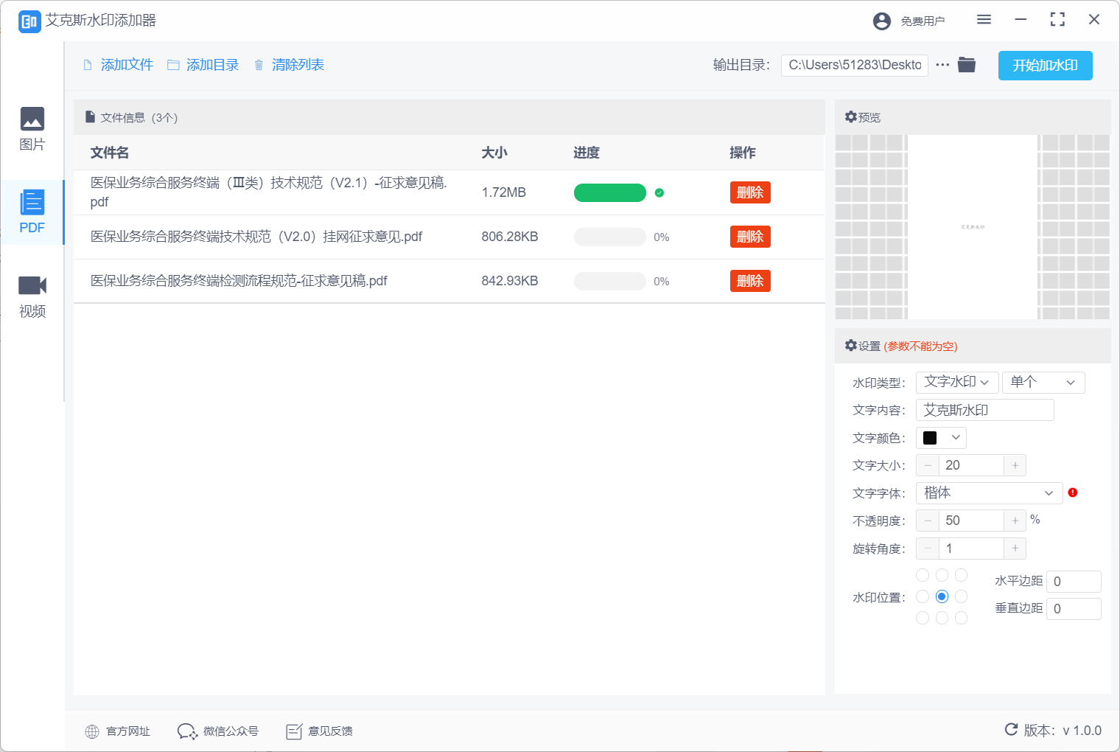Viewport: 1120px width, 752px height.
Task: Delete the 医保业务综合服务终端（Ⅲ类）技术规范 file
Action: [x=750, y=192]
